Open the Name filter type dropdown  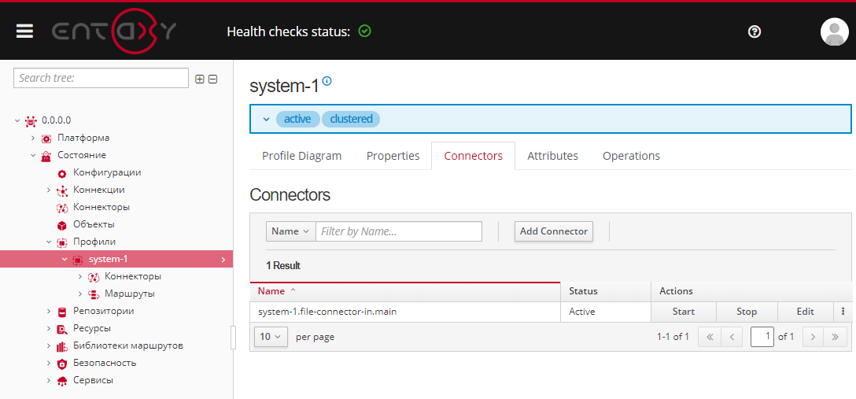point(291,231)
